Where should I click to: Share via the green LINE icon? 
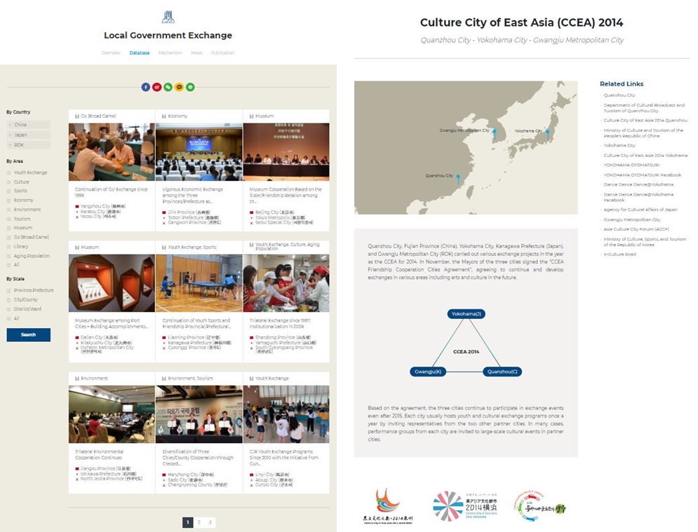coord(190,87)
